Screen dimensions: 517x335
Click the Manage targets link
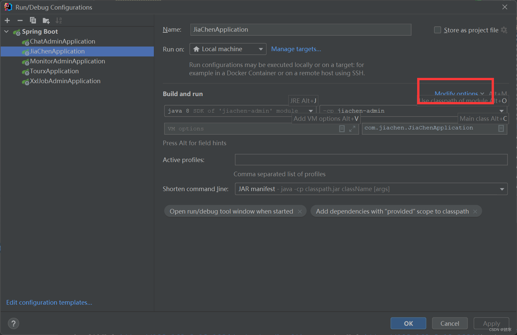click(x=296, y=49)
